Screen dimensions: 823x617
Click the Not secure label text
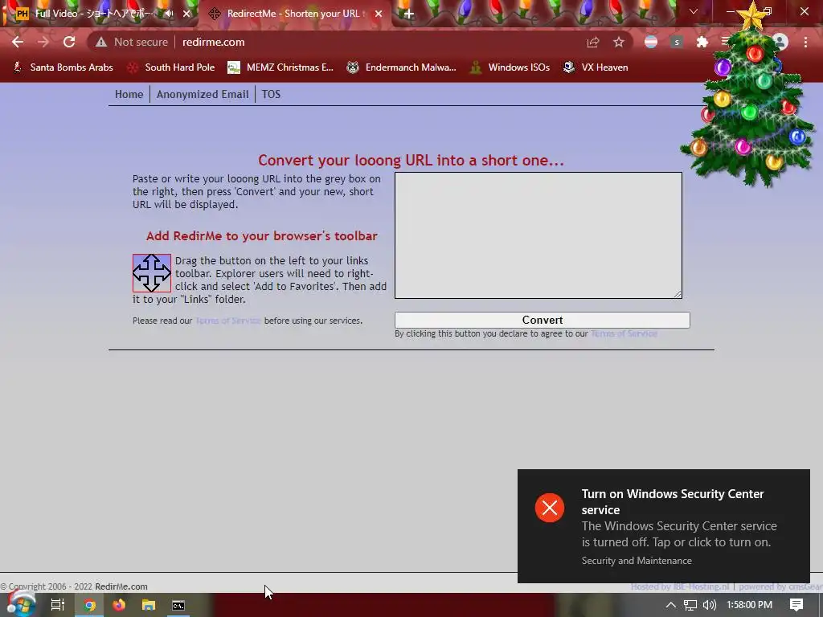coord(141,42)
